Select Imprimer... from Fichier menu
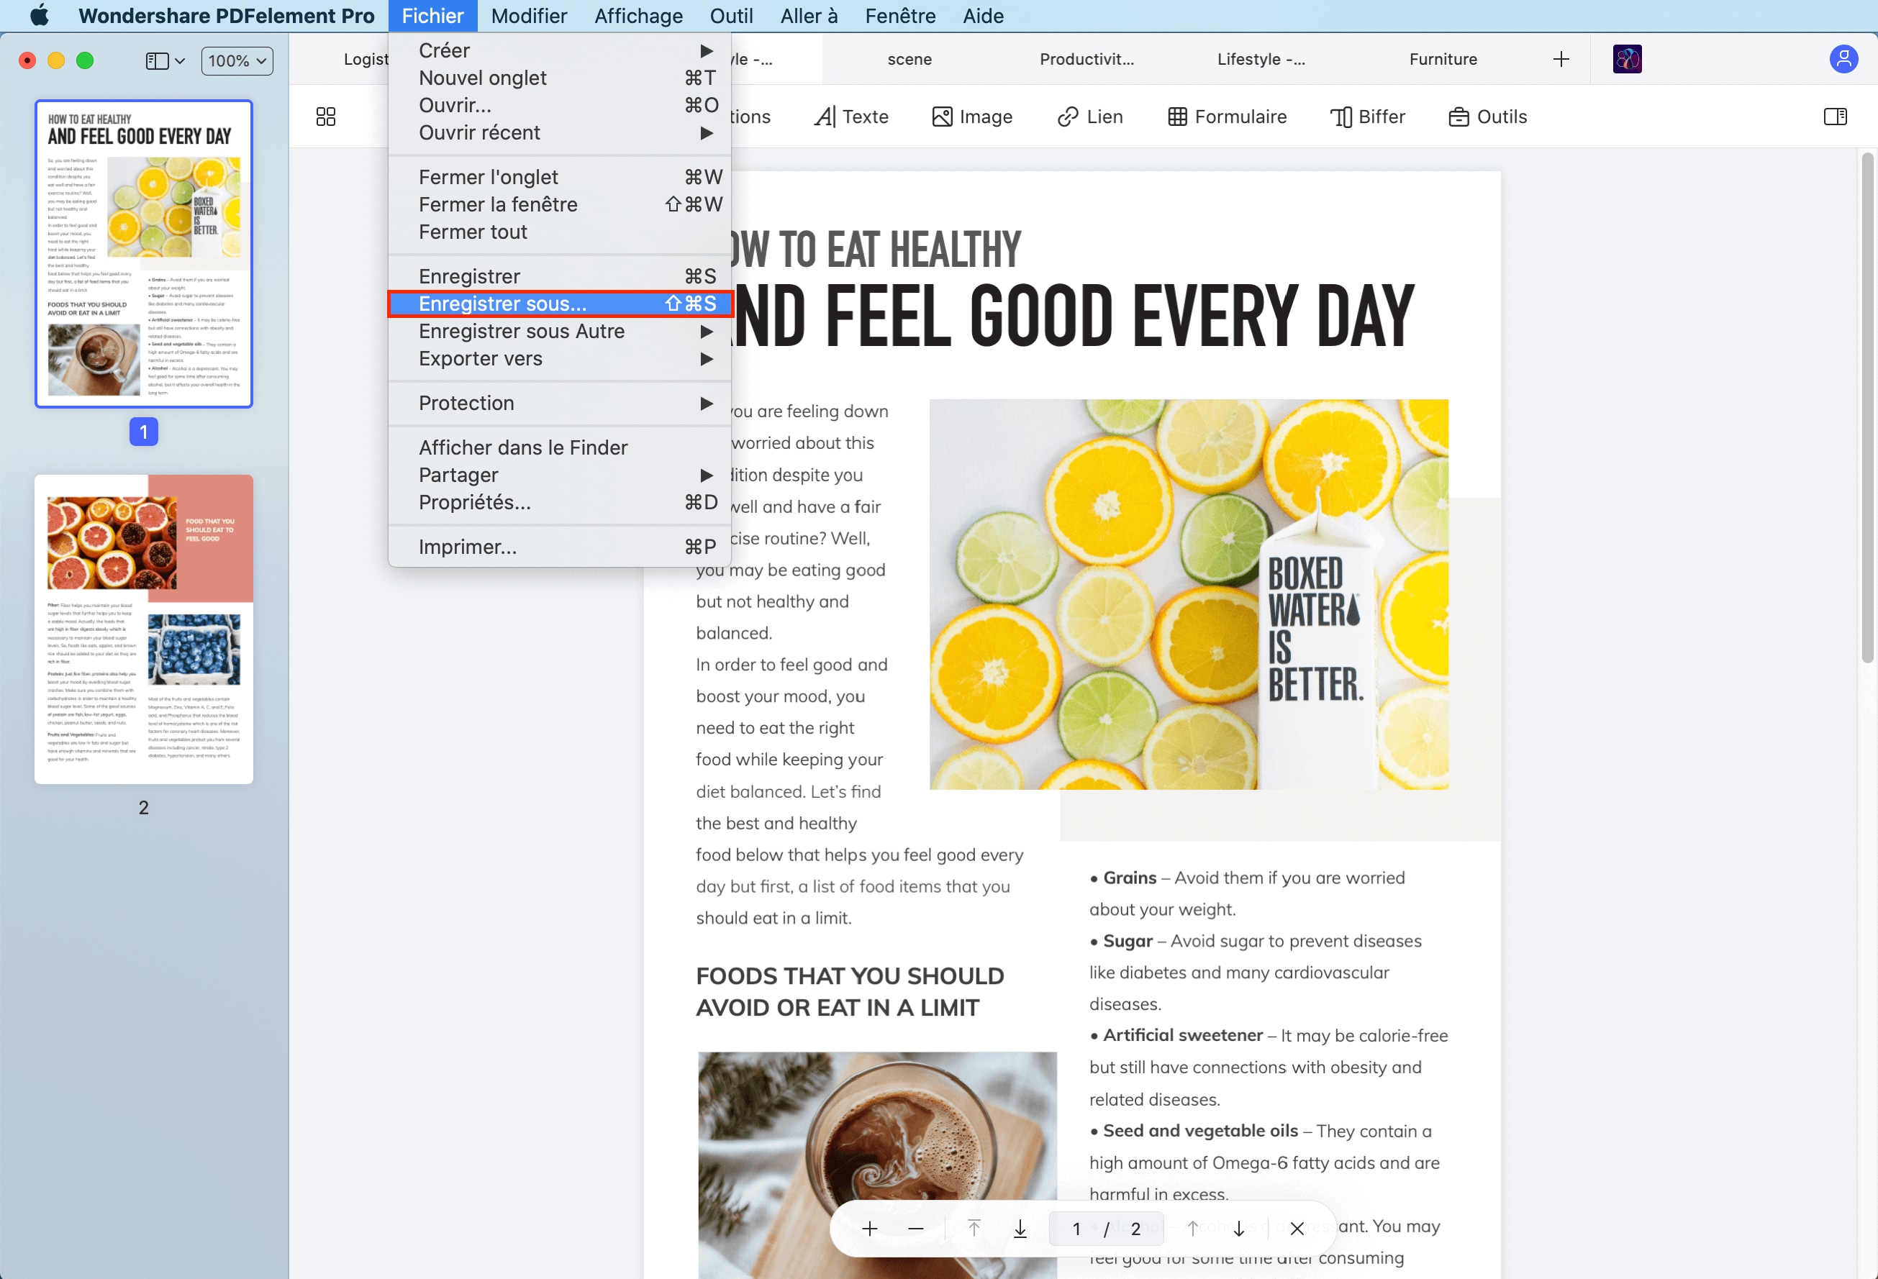 (468, 545)
